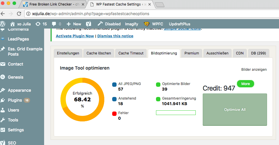Click the Disabled rocket icon

click(100, 24)
